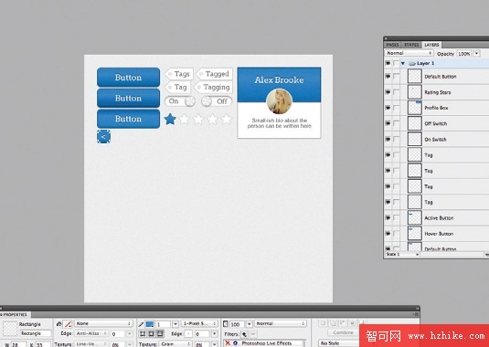
Task: Click the W width field
Action: pyautogui.click(x=18, y=344)
